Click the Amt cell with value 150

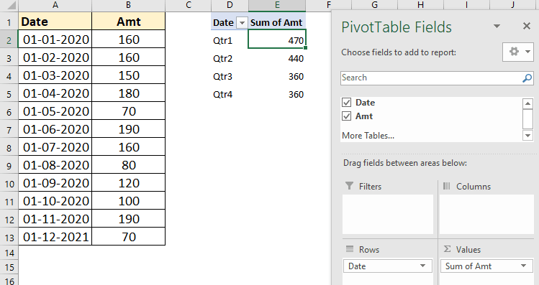[x=129, y=75]
